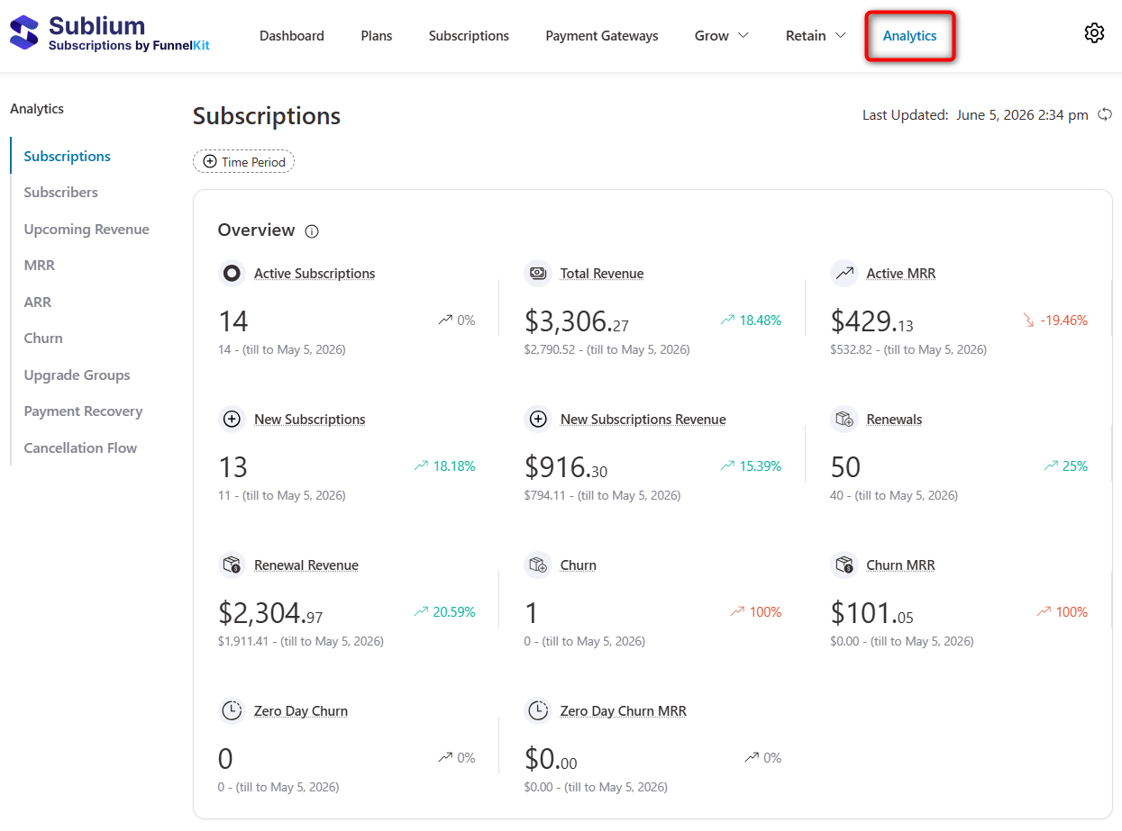Image resolution: width=1122 pixels, height=831 pixels.
Task: Click the Overview heading
Action: coord(256,230)
